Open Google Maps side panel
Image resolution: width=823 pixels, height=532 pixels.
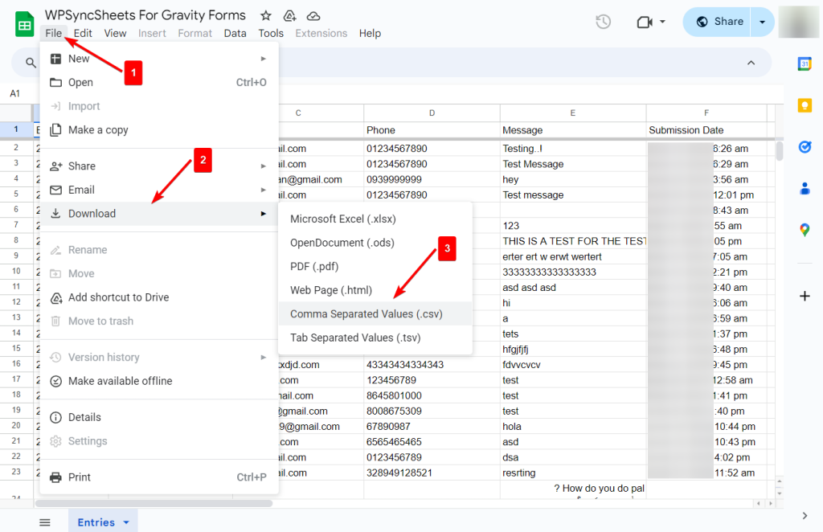click(804, 230)
